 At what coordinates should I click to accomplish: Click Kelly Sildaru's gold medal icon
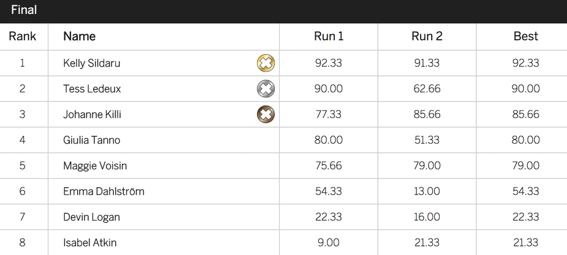(x=266, y=63)
